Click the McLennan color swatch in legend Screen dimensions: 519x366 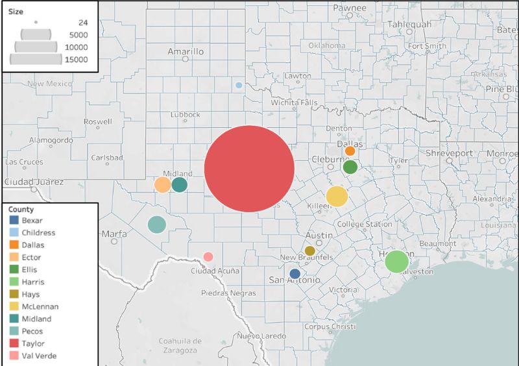[x=14, y=306]
